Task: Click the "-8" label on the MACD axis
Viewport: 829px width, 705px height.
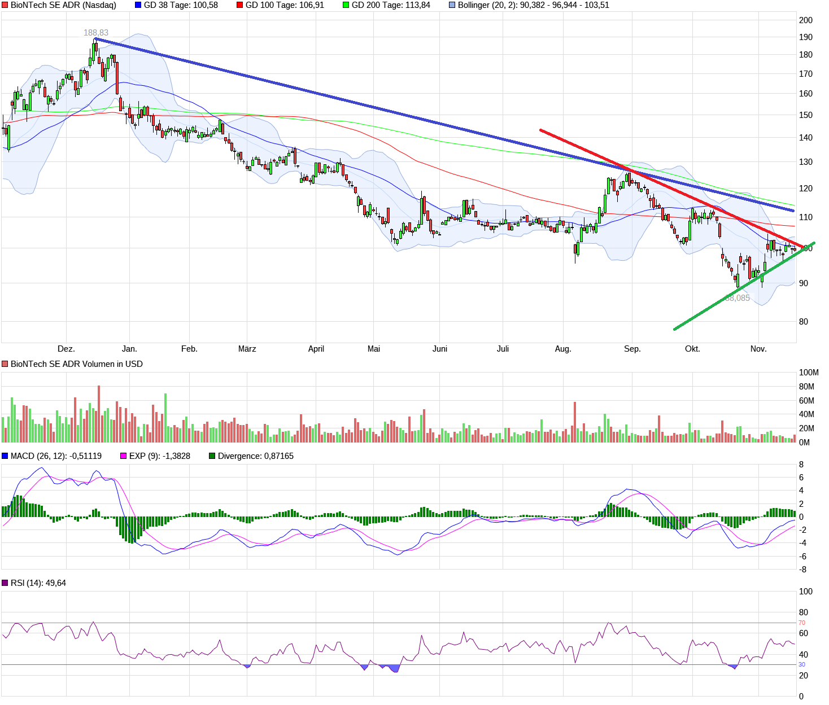Action: tap(802, 570)
